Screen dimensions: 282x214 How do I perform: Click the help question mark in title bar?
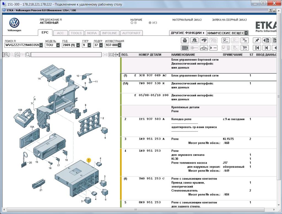pos(270,10)
